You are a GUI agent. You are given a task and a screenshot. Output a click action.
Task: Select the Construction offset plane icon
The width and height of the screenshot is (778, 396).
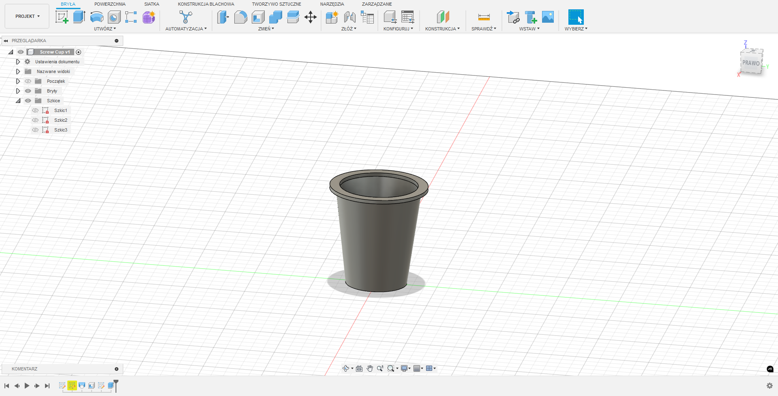[x=443, y=17]
